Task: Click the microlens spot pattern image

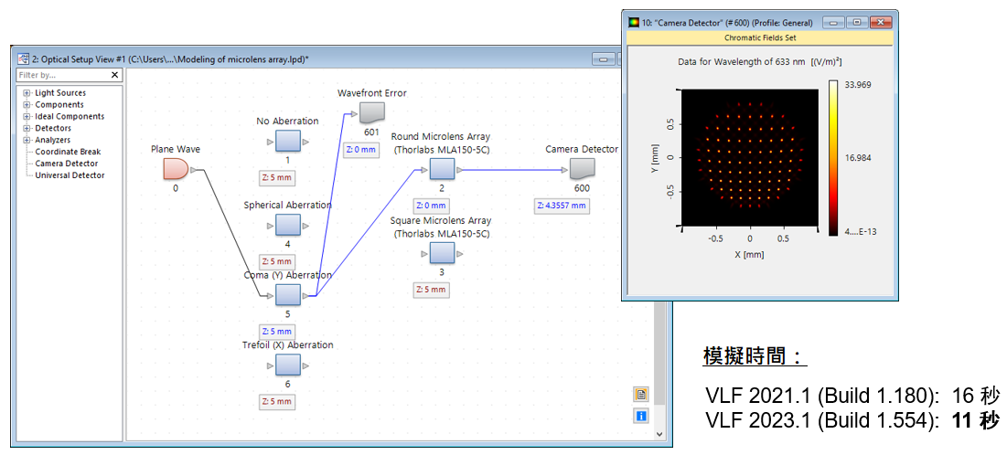Action: pos(749,156)
